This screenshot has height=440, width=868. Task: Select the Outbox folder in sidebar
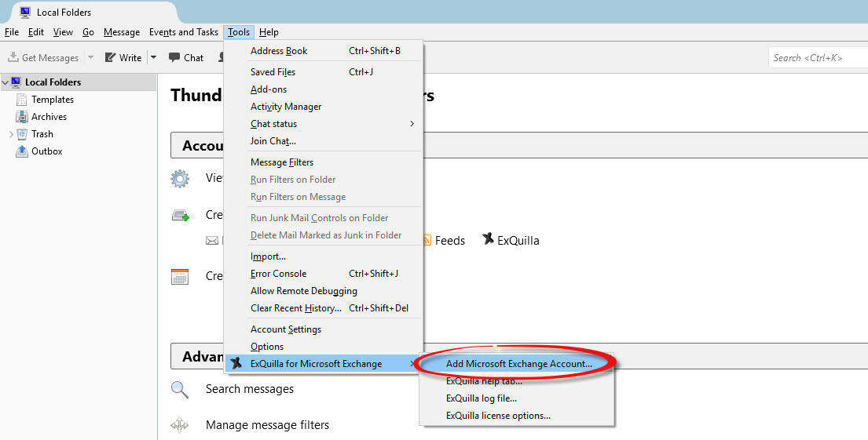point(46,151)
